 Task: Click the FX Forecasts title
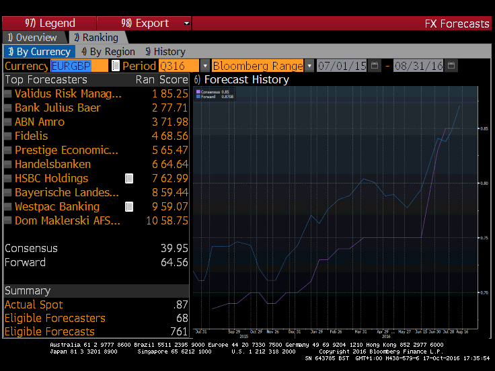point(457,24)
